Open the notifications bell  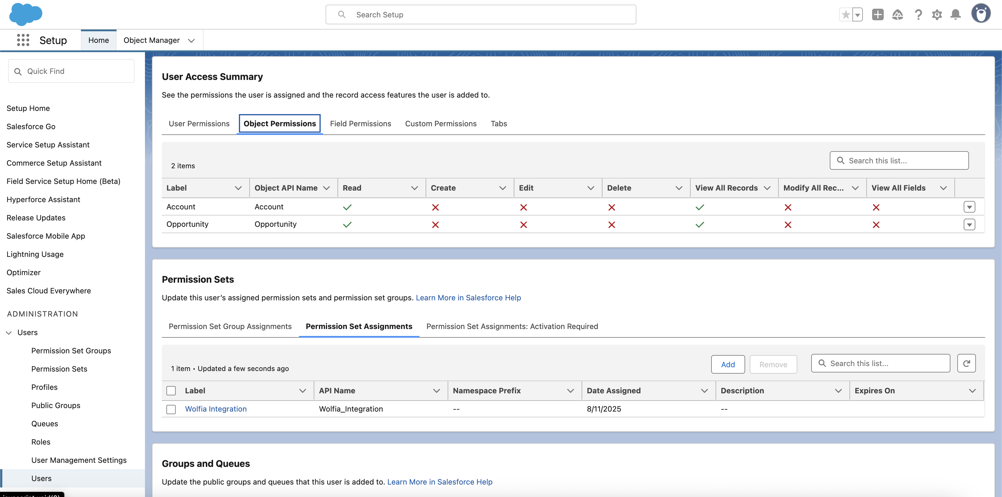pos(955,15)
